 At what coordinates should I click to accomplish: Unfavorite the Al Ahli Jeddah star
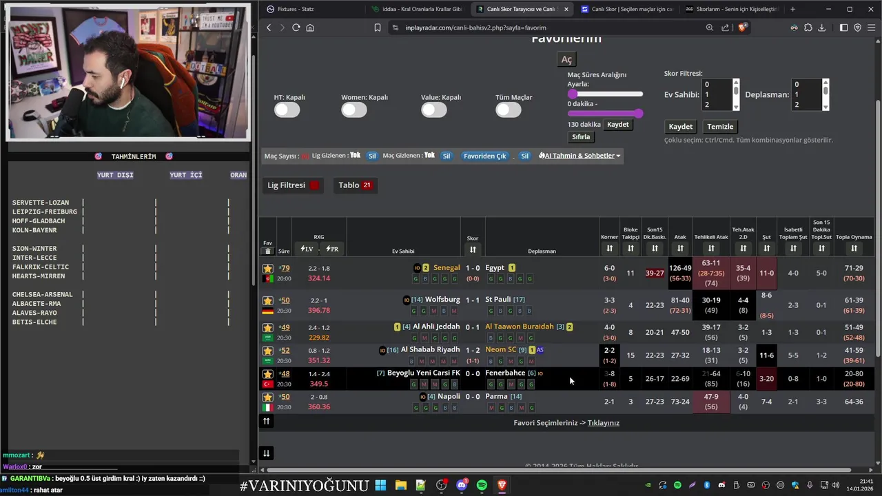268,327
